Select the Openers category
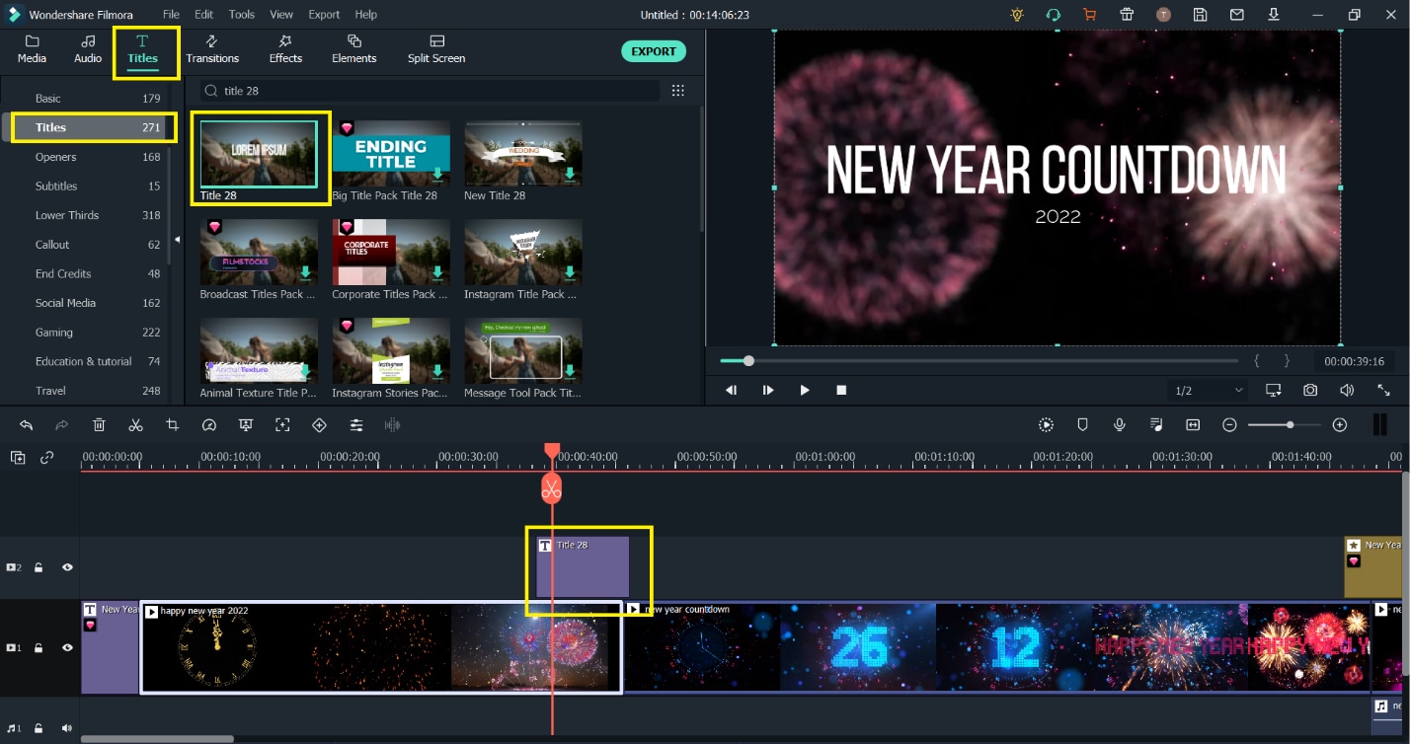The height and width of the screenshot is (744, 1411). (x=97, y=157)
